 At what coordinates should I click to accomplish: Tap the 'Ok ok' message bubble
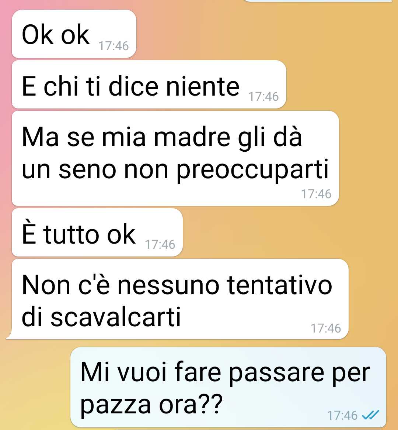74,34
